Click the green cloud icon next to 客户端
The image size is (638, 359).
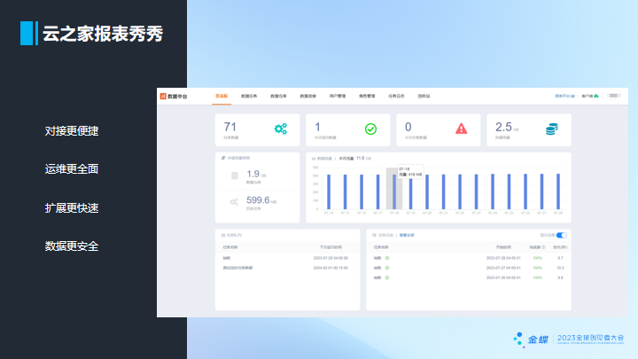pyautogui.click(x=596, y=96)
